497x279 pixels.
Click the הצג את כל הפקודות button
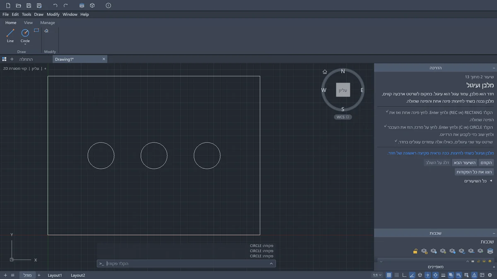click(x=474, y=172)
